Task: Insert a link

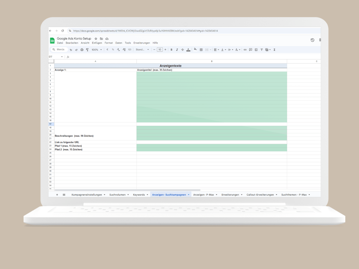Action: [x=245, y=50]
